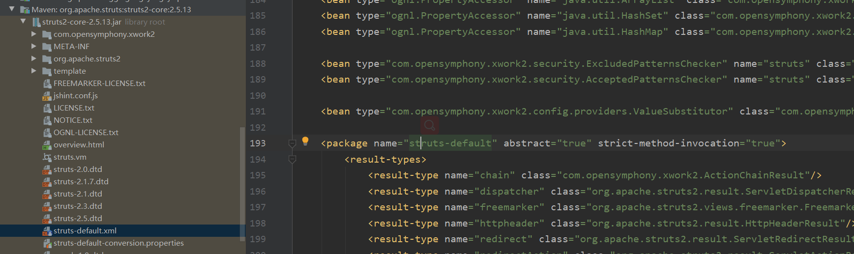Click "freemarker" result-type name on line 197
The width and height of the screenshot is (854, 254).
coord(509,207)
